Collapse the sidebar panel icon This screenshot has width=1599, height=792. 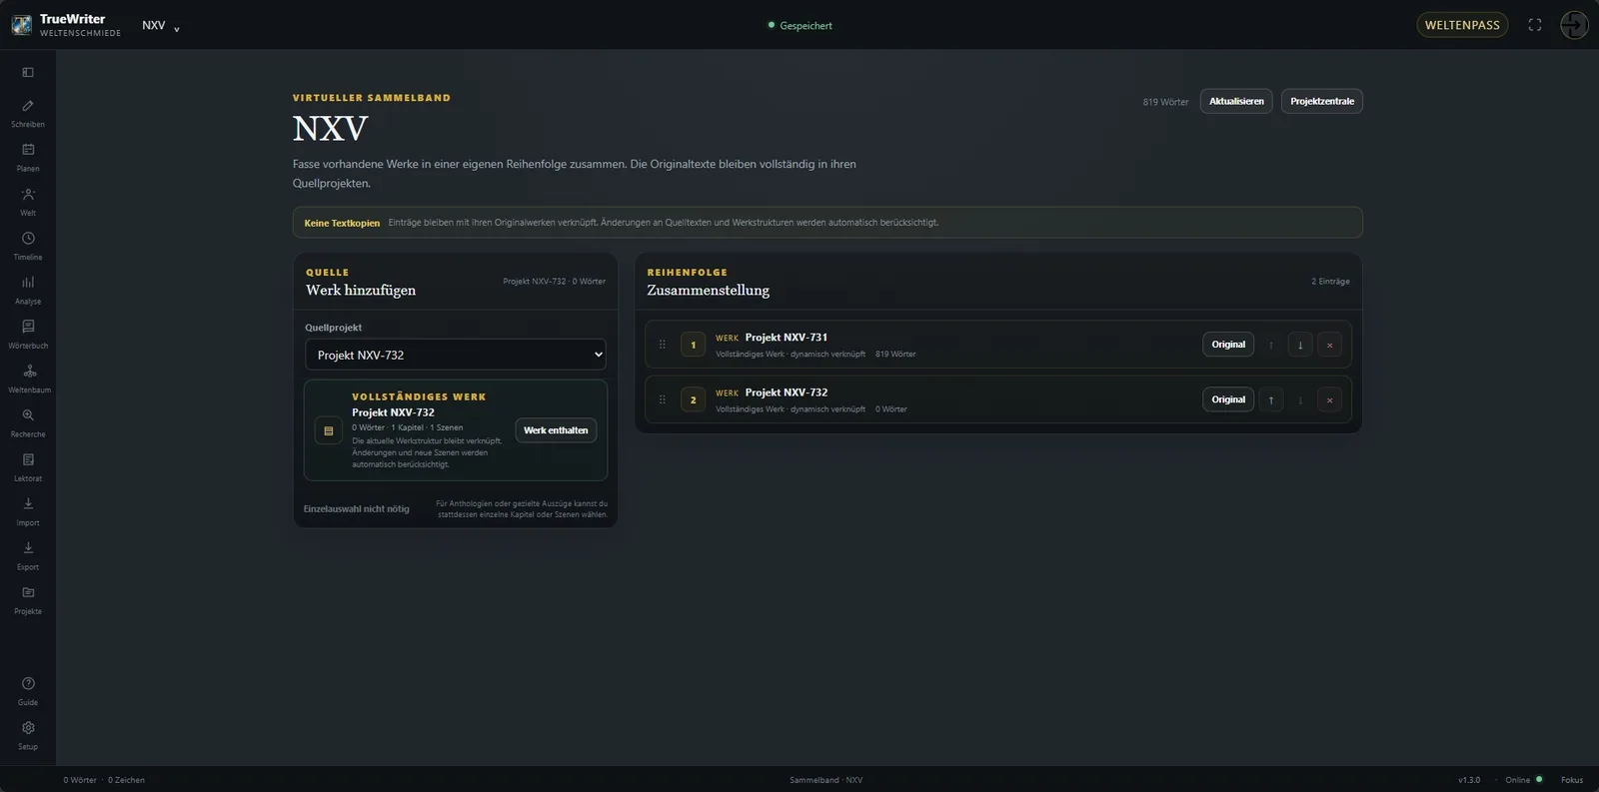coord(28,72)
